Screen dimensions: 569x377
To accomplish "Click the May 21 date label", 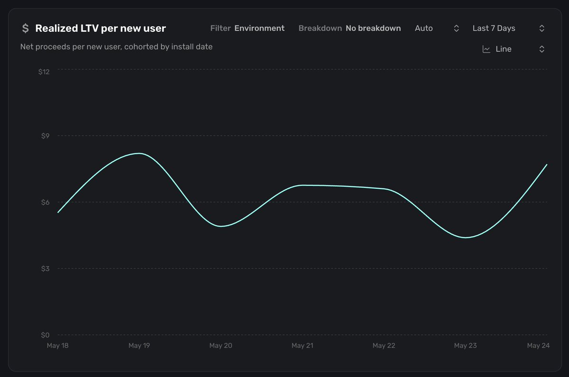I will [302, 346].
